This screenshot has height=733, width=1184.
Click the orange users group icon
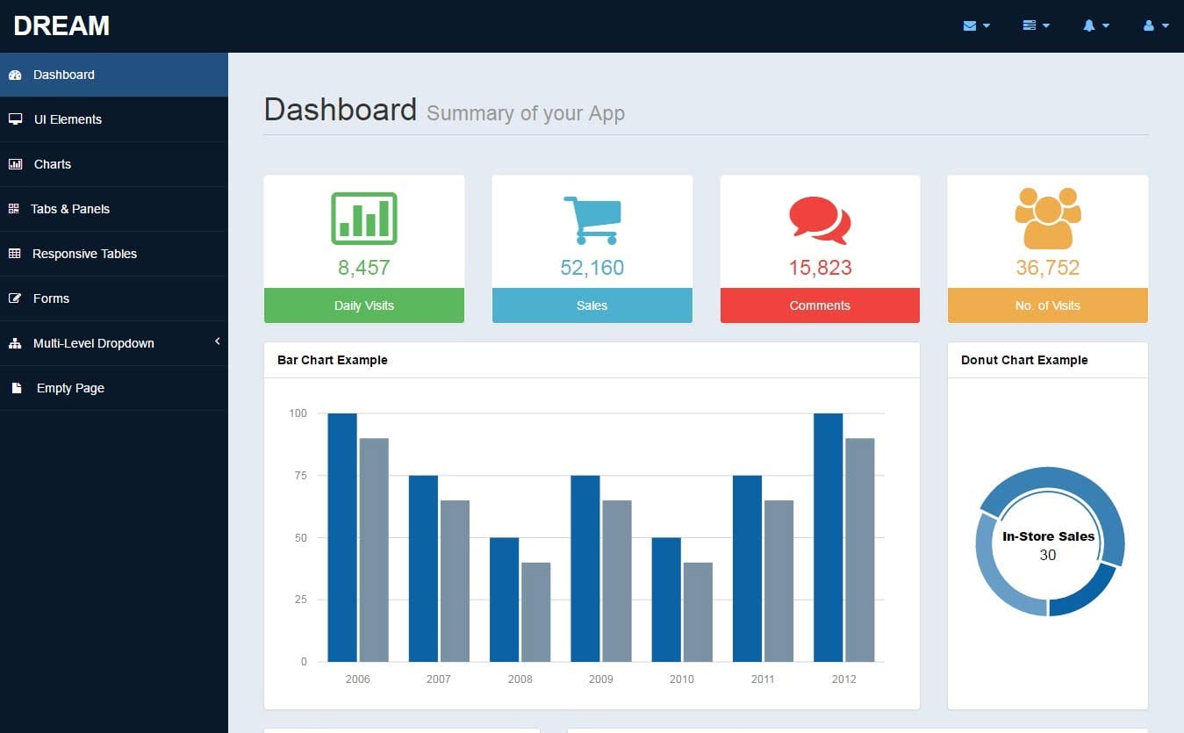[x=1047, y=219]
